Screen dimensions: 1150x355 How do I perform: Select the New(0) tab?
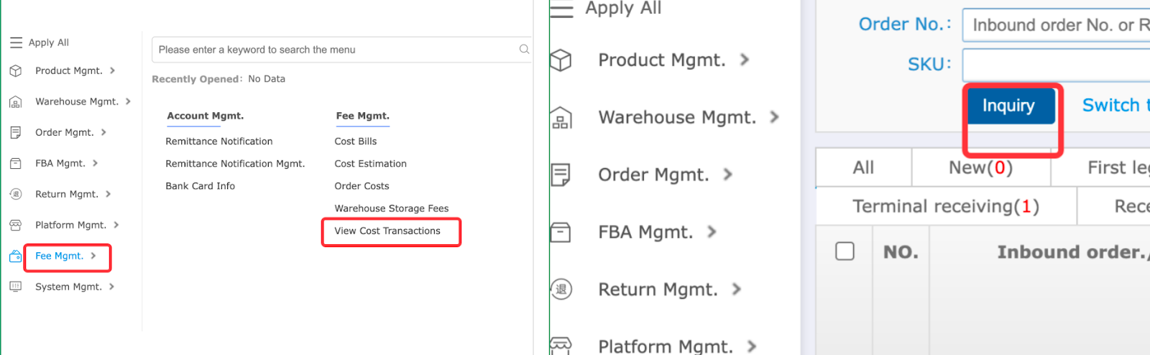(x=980, y=168)
